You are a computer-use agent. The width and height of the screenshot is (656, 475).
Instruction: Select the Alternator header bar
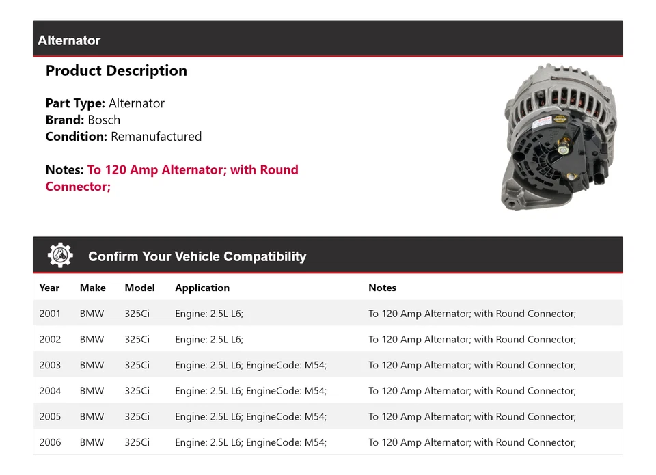point(328,38)
